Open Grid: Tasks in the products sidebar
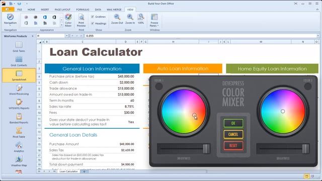 click(x=19, y=47)
